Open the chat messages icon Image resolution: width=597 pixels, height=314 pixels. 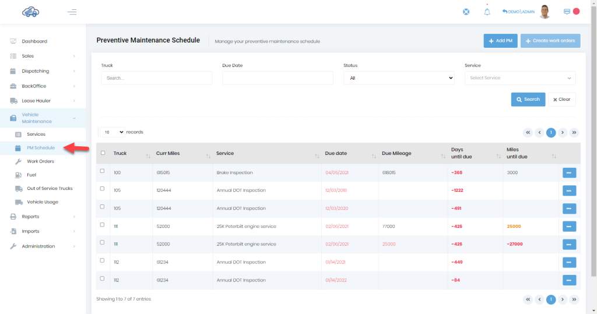(x=567, y=12)
